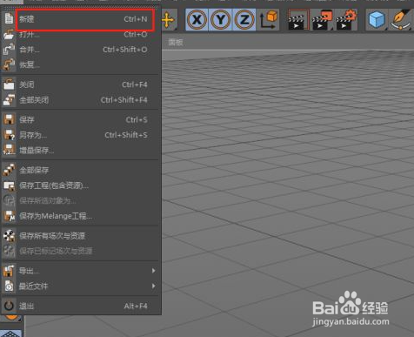Screen dimensions: 414x337
Task: Expand the 最近文件 recent files submenu
Action: click(x=81, y=286)
